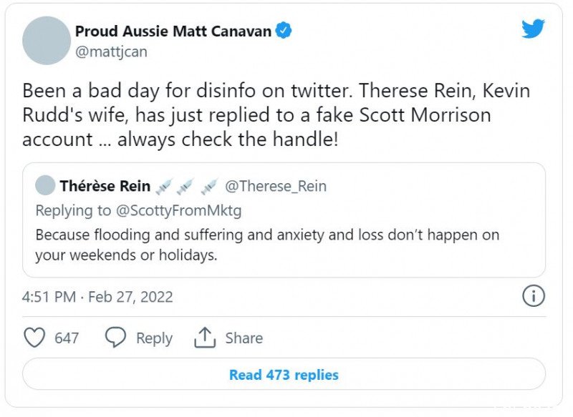The height and width of the screenshot is (417, 573).
Task: Click the Twitter bird logo
Action: pos(533,29)
